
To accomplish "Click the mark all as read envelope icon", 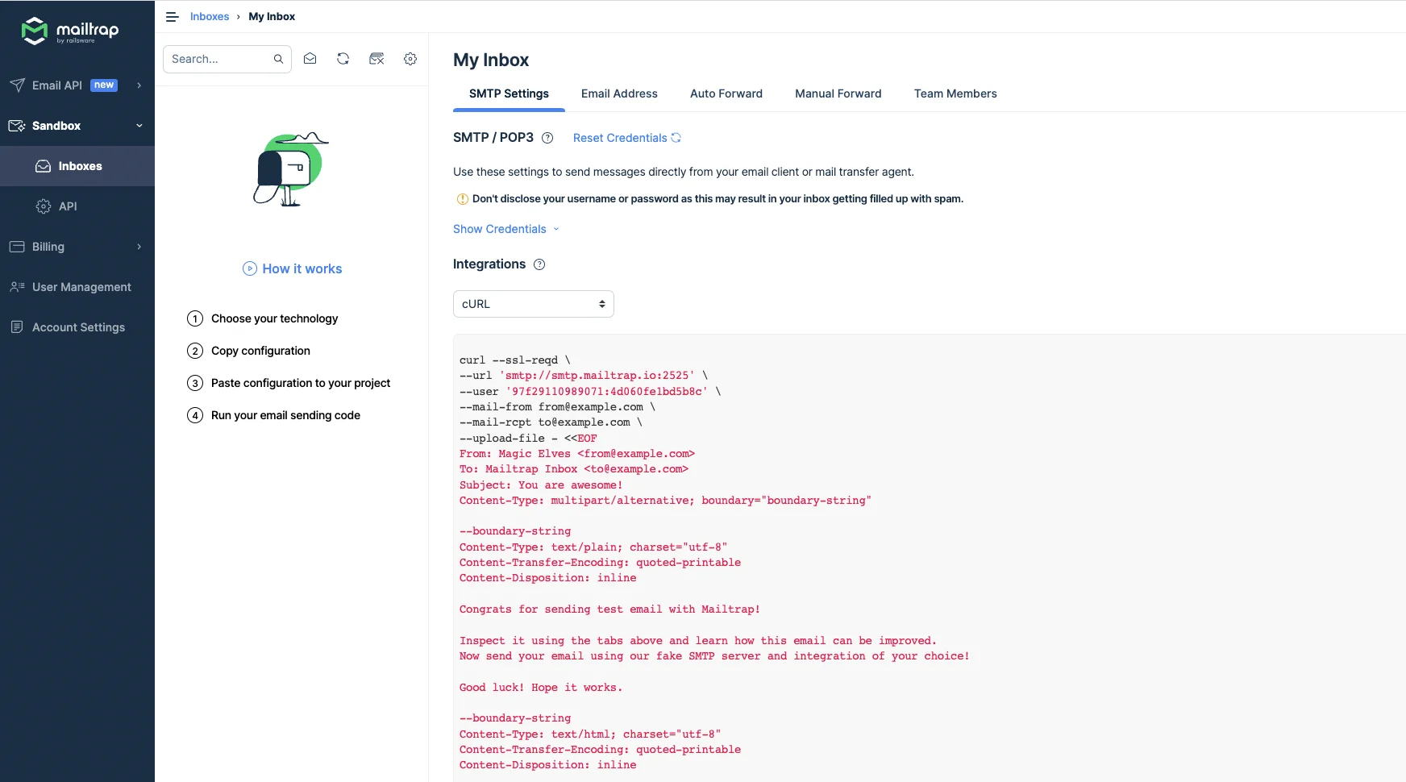I will 310,58.
